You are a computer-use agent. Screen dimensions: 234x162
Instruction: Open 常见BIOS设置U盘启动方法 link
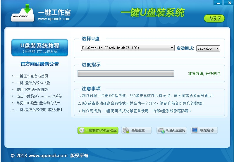tap(38, 103)
